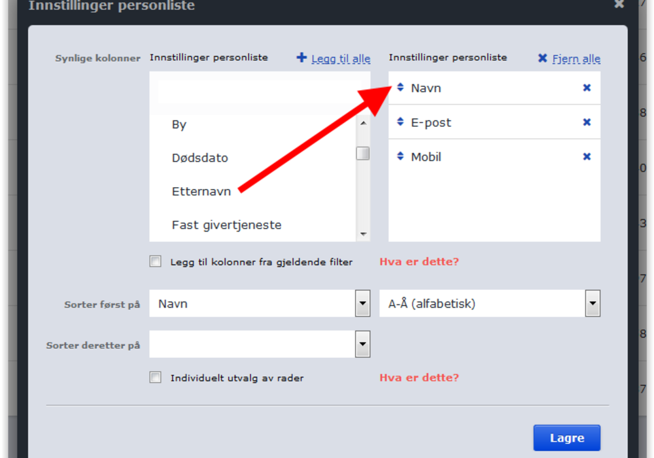Remove the Navn column with its X icon
This screenshot has width=654, height=458.
tap(587, 88)
